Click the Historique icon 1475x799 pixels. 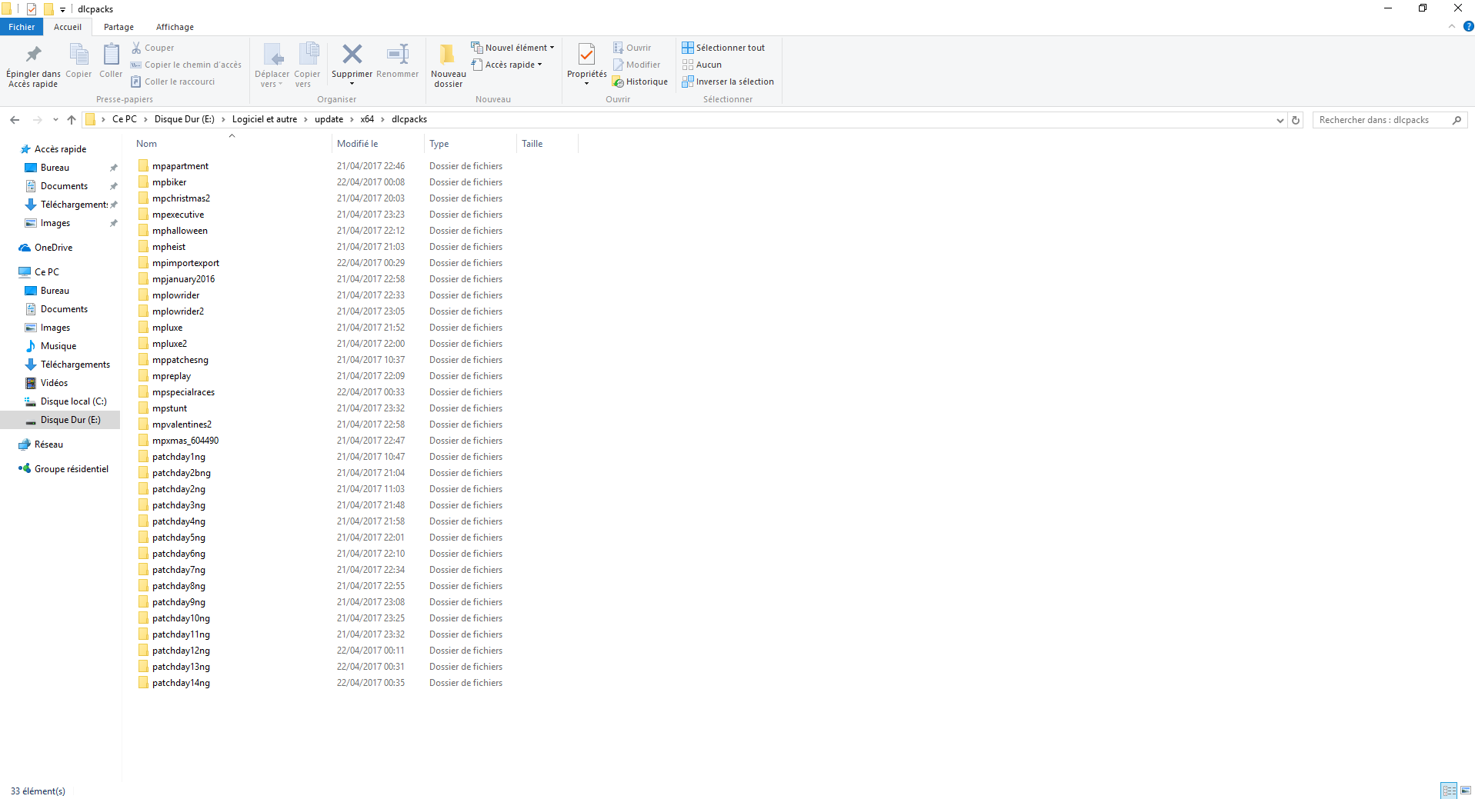pyautogui.click(x=619, y=82)
